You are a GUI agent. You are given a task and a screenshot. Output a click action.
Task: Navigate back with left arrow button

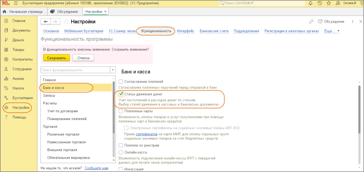point(46,22)
